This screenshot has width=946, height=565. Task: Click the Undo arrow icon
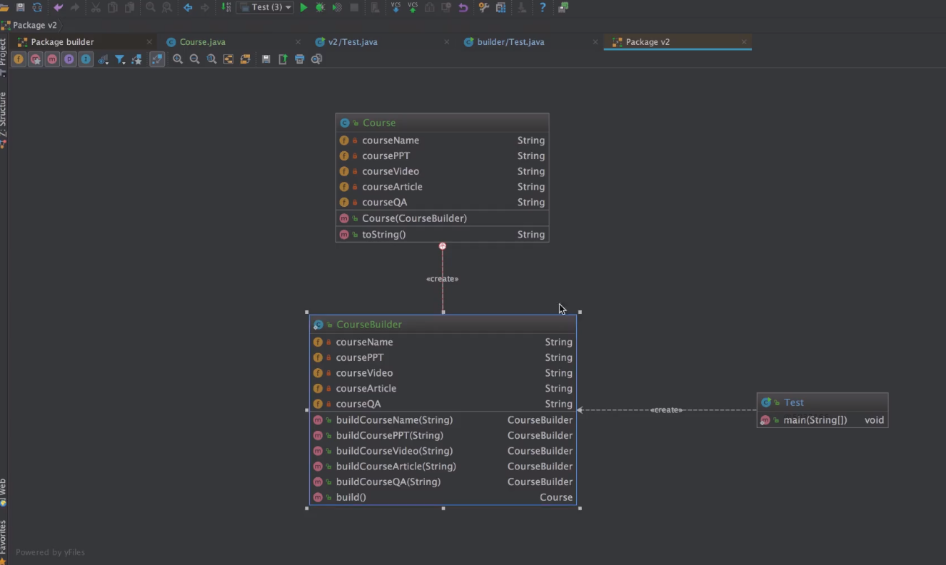tap(58, 7)
